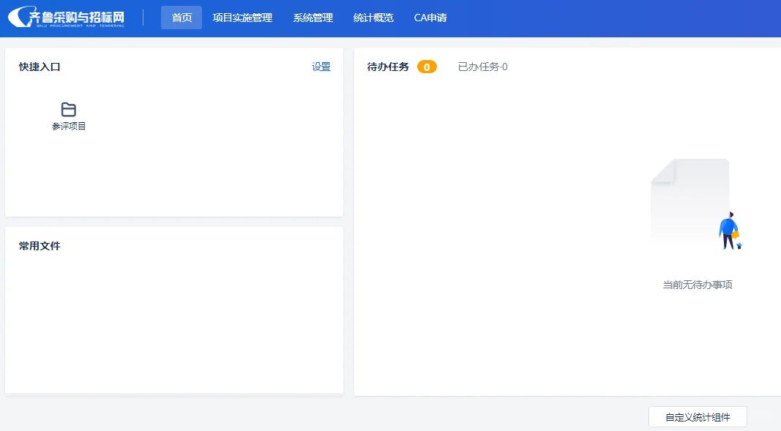Go to the CA申请 section
781x431 pixels.
pyautogui.click(x=430, y=18)
